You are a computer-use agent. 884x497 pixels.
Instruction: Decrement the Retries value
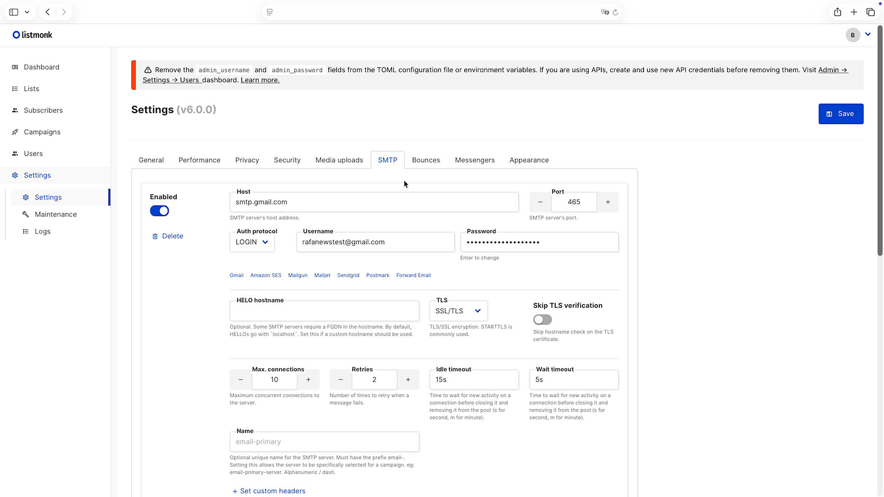340,380
